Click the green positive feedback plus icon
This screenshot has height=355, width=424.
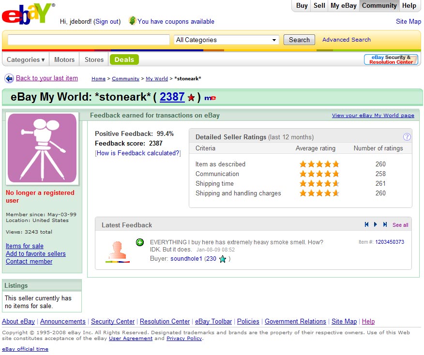click(x=140, y=242)
